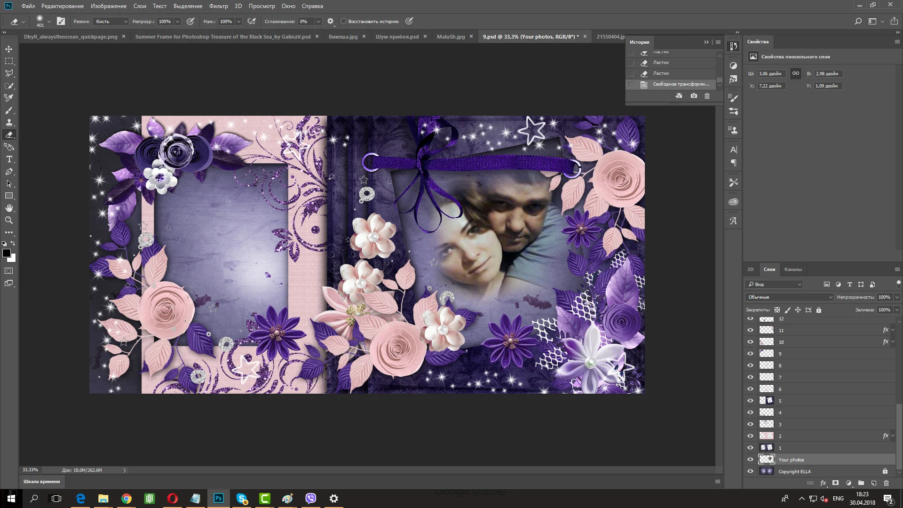Select the Clone Stamp tool

click(x=9, y=122)
